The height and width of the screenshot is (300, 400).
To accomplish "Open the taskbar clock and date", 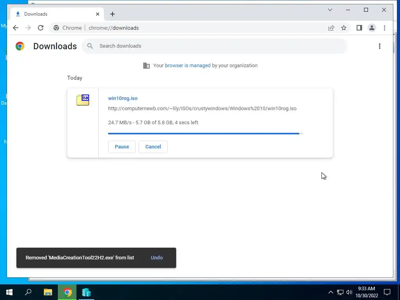I will pos(366,292).
